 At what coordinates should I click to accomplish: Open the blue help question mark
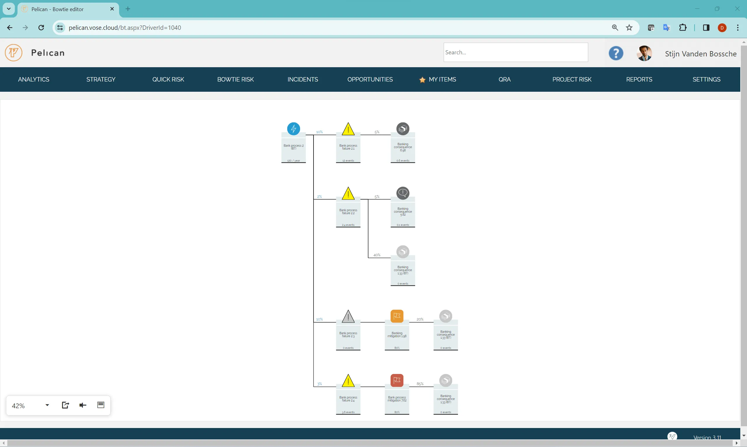coord(616,53)
